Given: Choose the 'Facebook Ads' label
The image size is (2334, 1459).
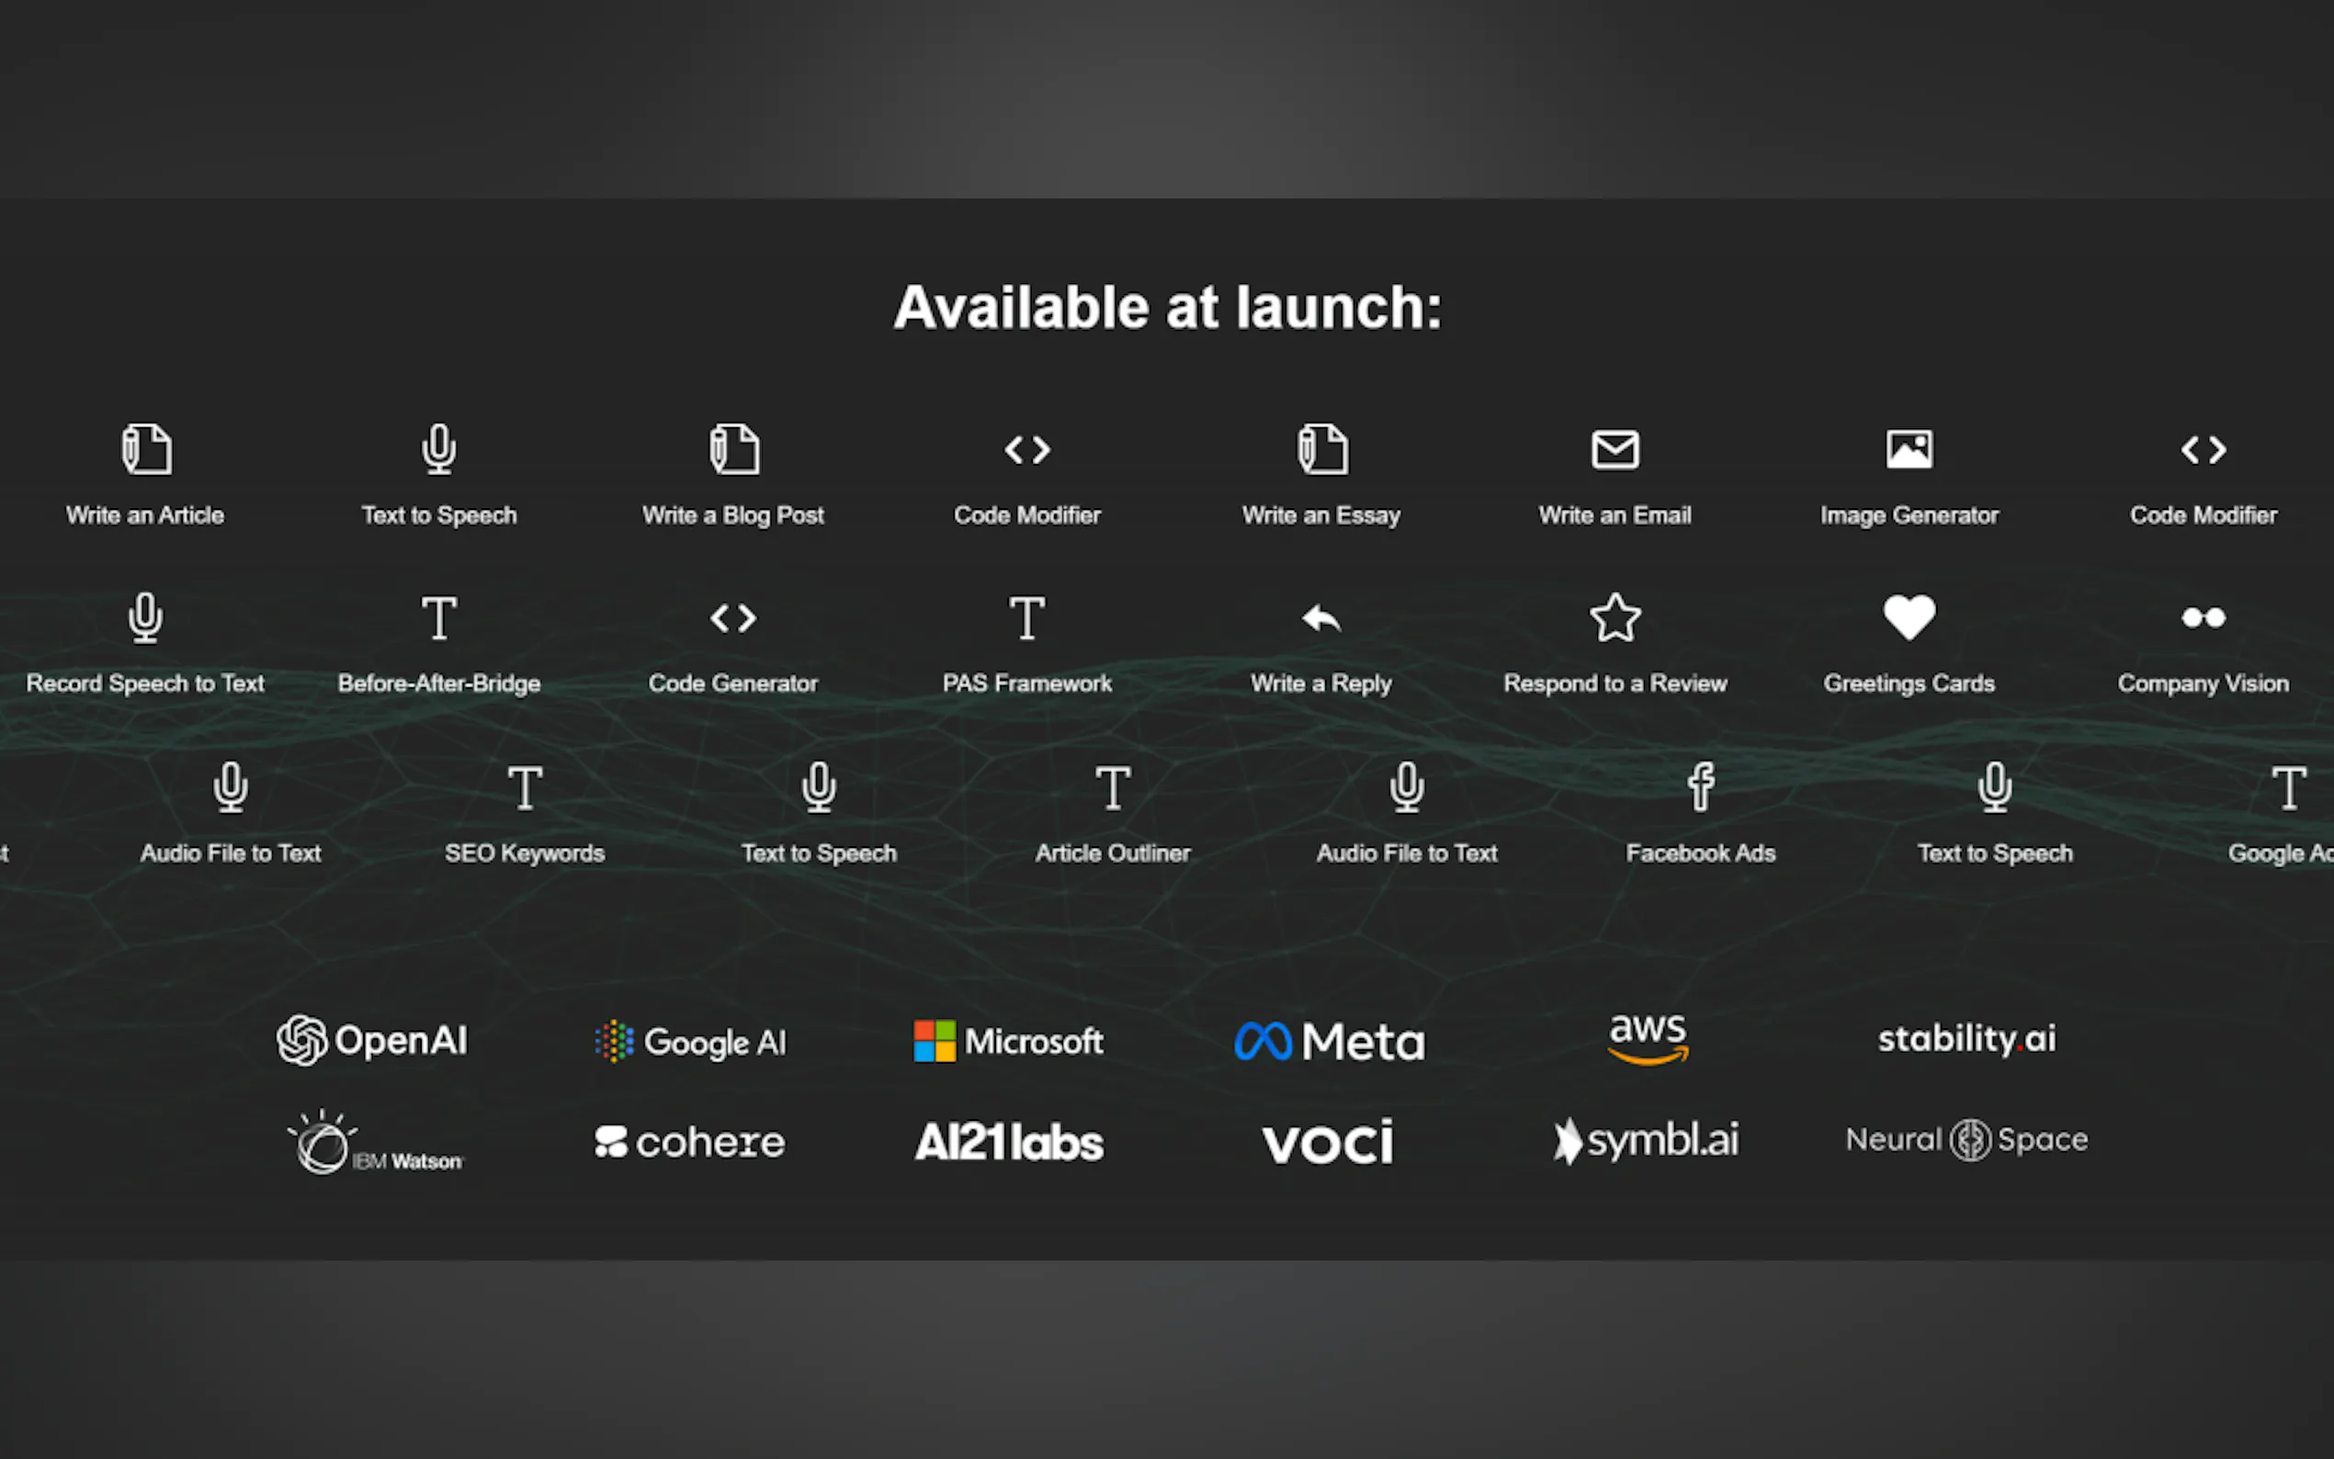Looking at the screenshot, I should point(1701,853).
